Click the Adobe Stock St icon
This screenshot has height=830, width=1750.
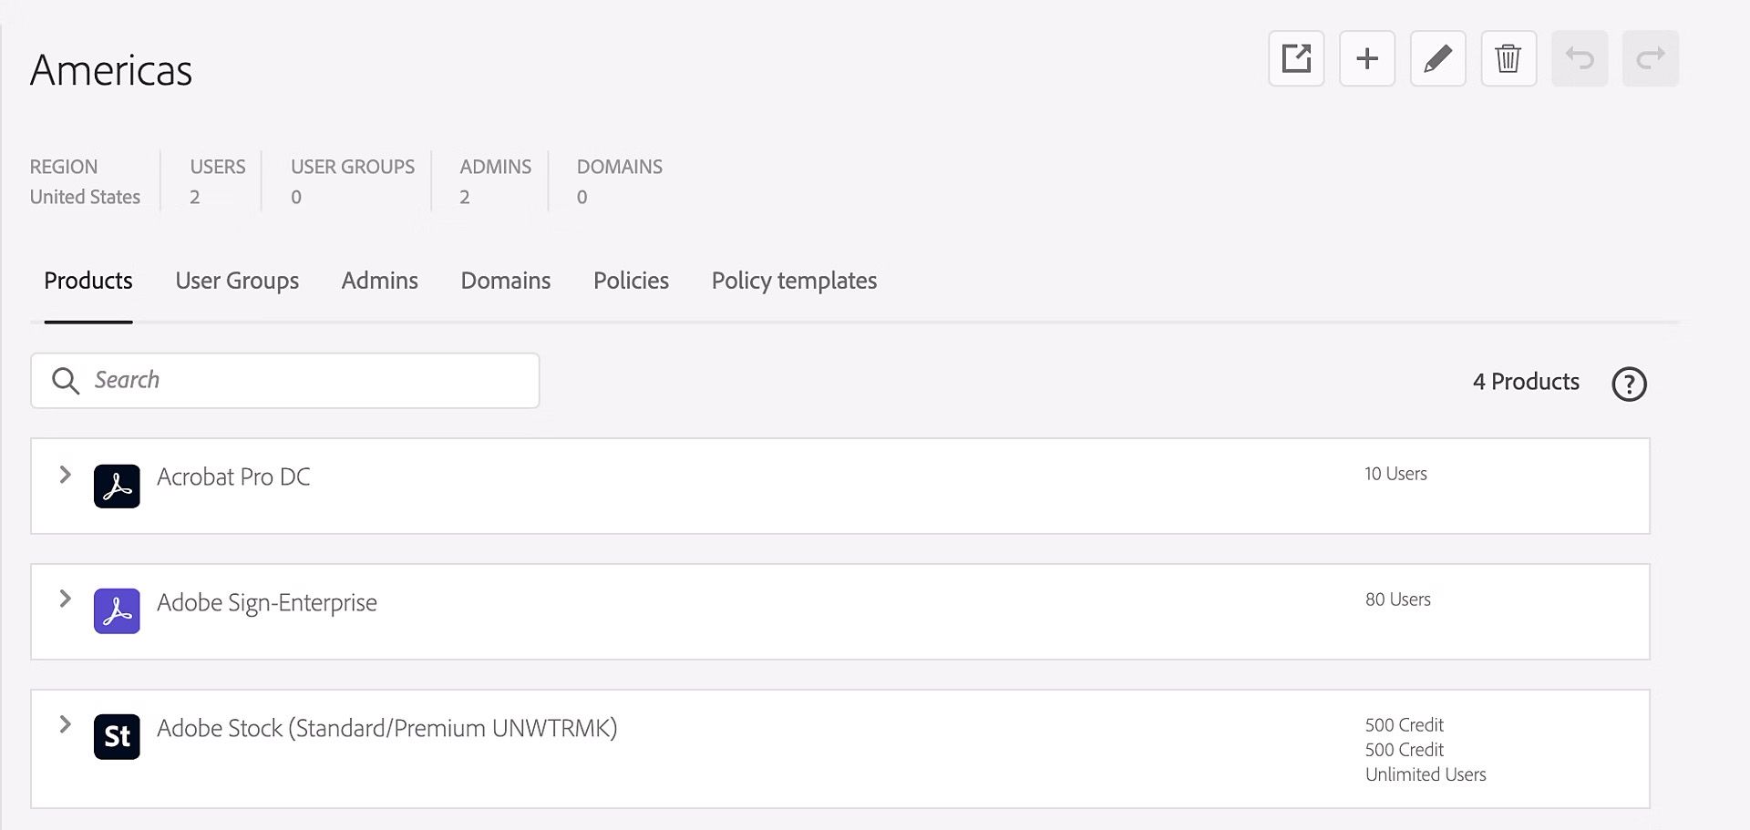click(117, 736)
